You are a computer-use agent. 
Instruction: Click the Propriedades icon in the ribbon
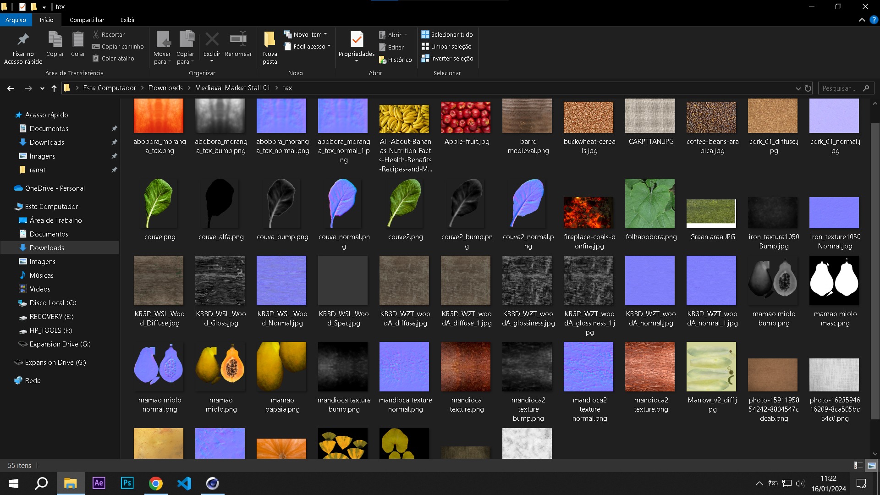click(357, 40)
